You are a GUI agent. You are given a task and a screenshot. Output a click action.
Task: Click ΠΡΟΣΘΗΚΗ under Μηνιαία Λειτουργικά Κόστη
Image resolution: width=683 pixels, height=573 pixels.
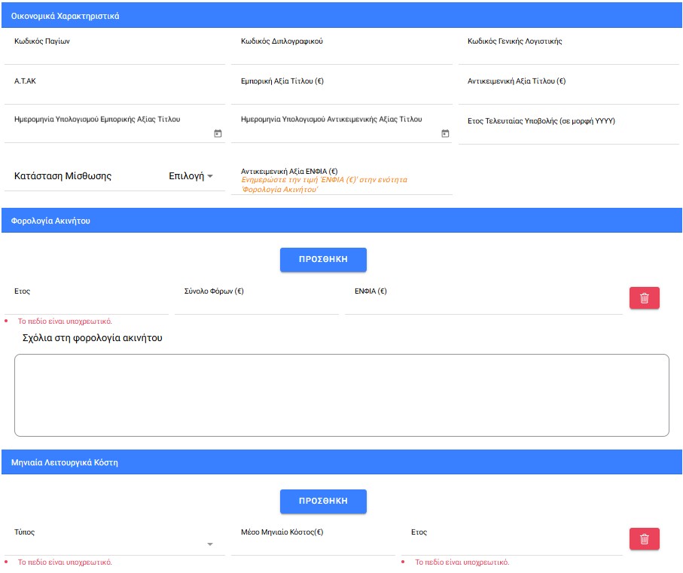[x=323, y=501]
